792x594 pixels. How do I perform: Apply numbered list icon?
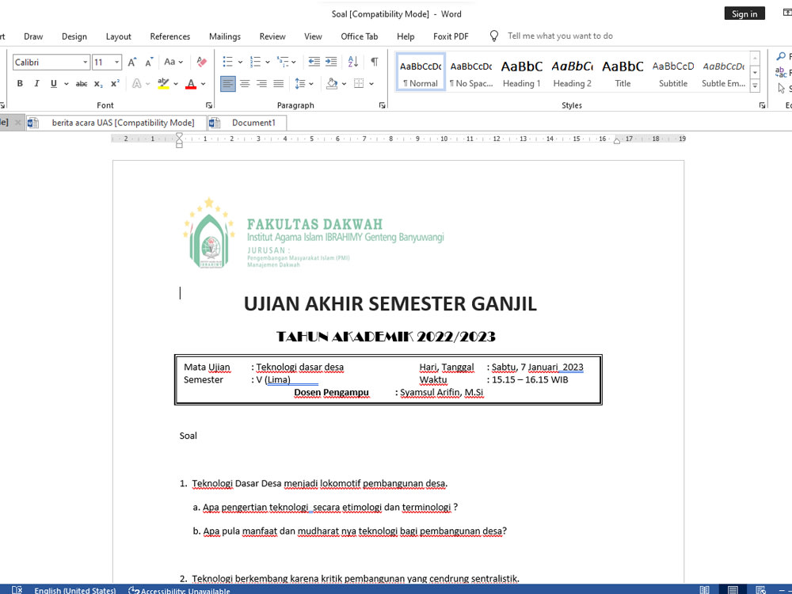(255, 62)
